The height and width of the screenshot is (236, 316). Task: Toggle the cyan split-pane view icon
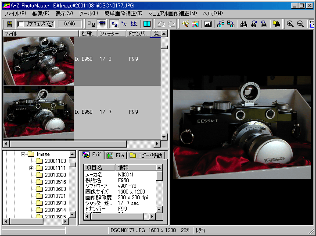(147, 24)
